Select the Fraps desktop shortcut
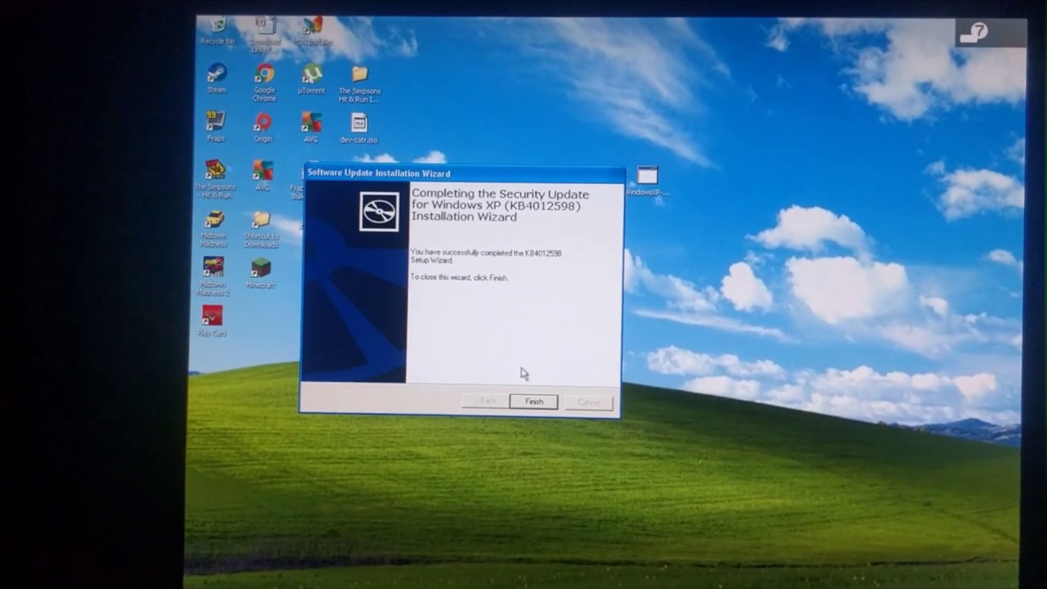Viewport: 1047px width, 589px height. tap(215, 127)
